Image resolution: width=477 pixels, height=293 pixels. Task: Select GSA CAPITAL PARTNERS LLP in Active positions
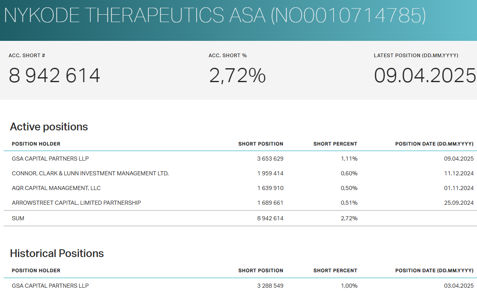[x=50, y=159]
